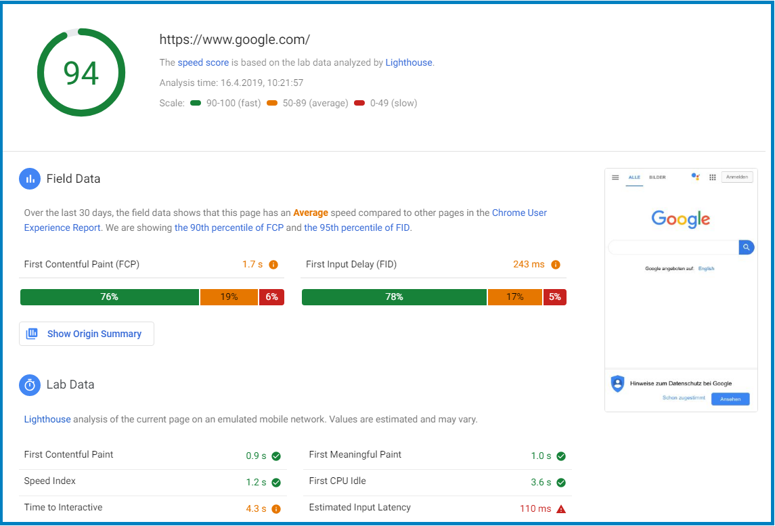Click the 110 ms value
Screen dimensions: 775x526
click(x=535, y=508)
